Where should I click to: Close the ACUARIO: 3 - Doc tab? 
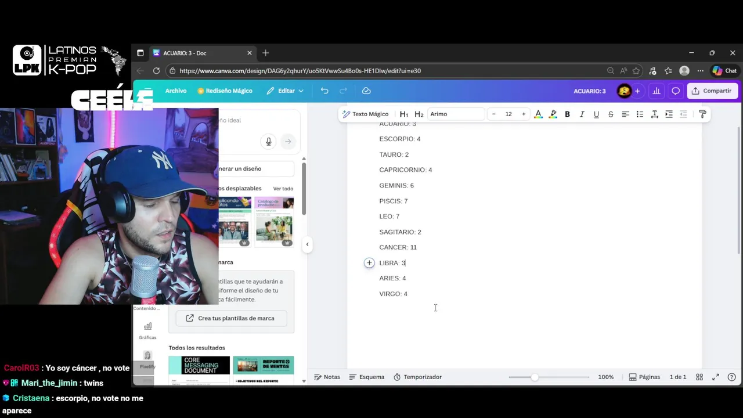click(250, 53)
